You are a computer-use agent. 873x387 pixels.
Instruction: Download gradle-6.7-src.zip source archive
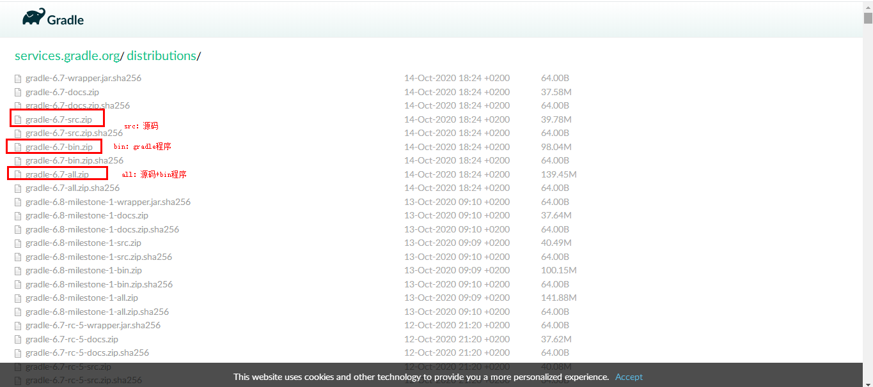point(59,119)
